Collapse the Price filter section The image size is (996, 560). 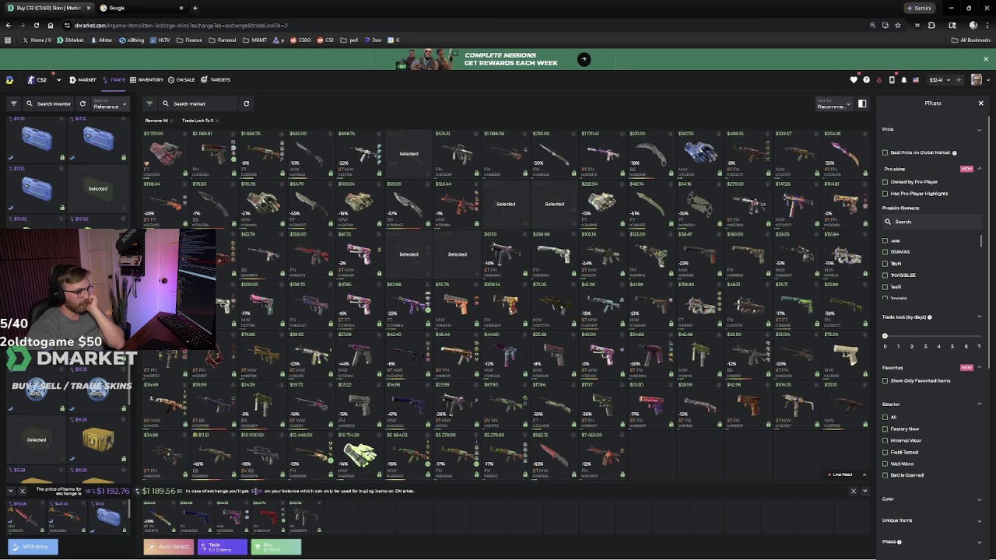point(979,129)
